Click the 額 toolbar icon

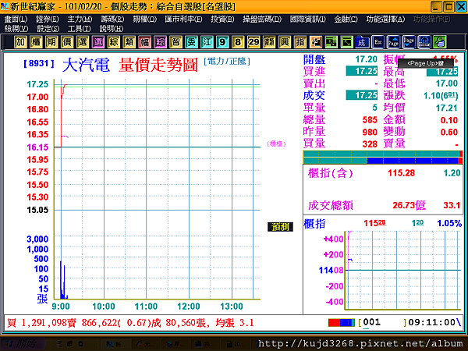268,42
